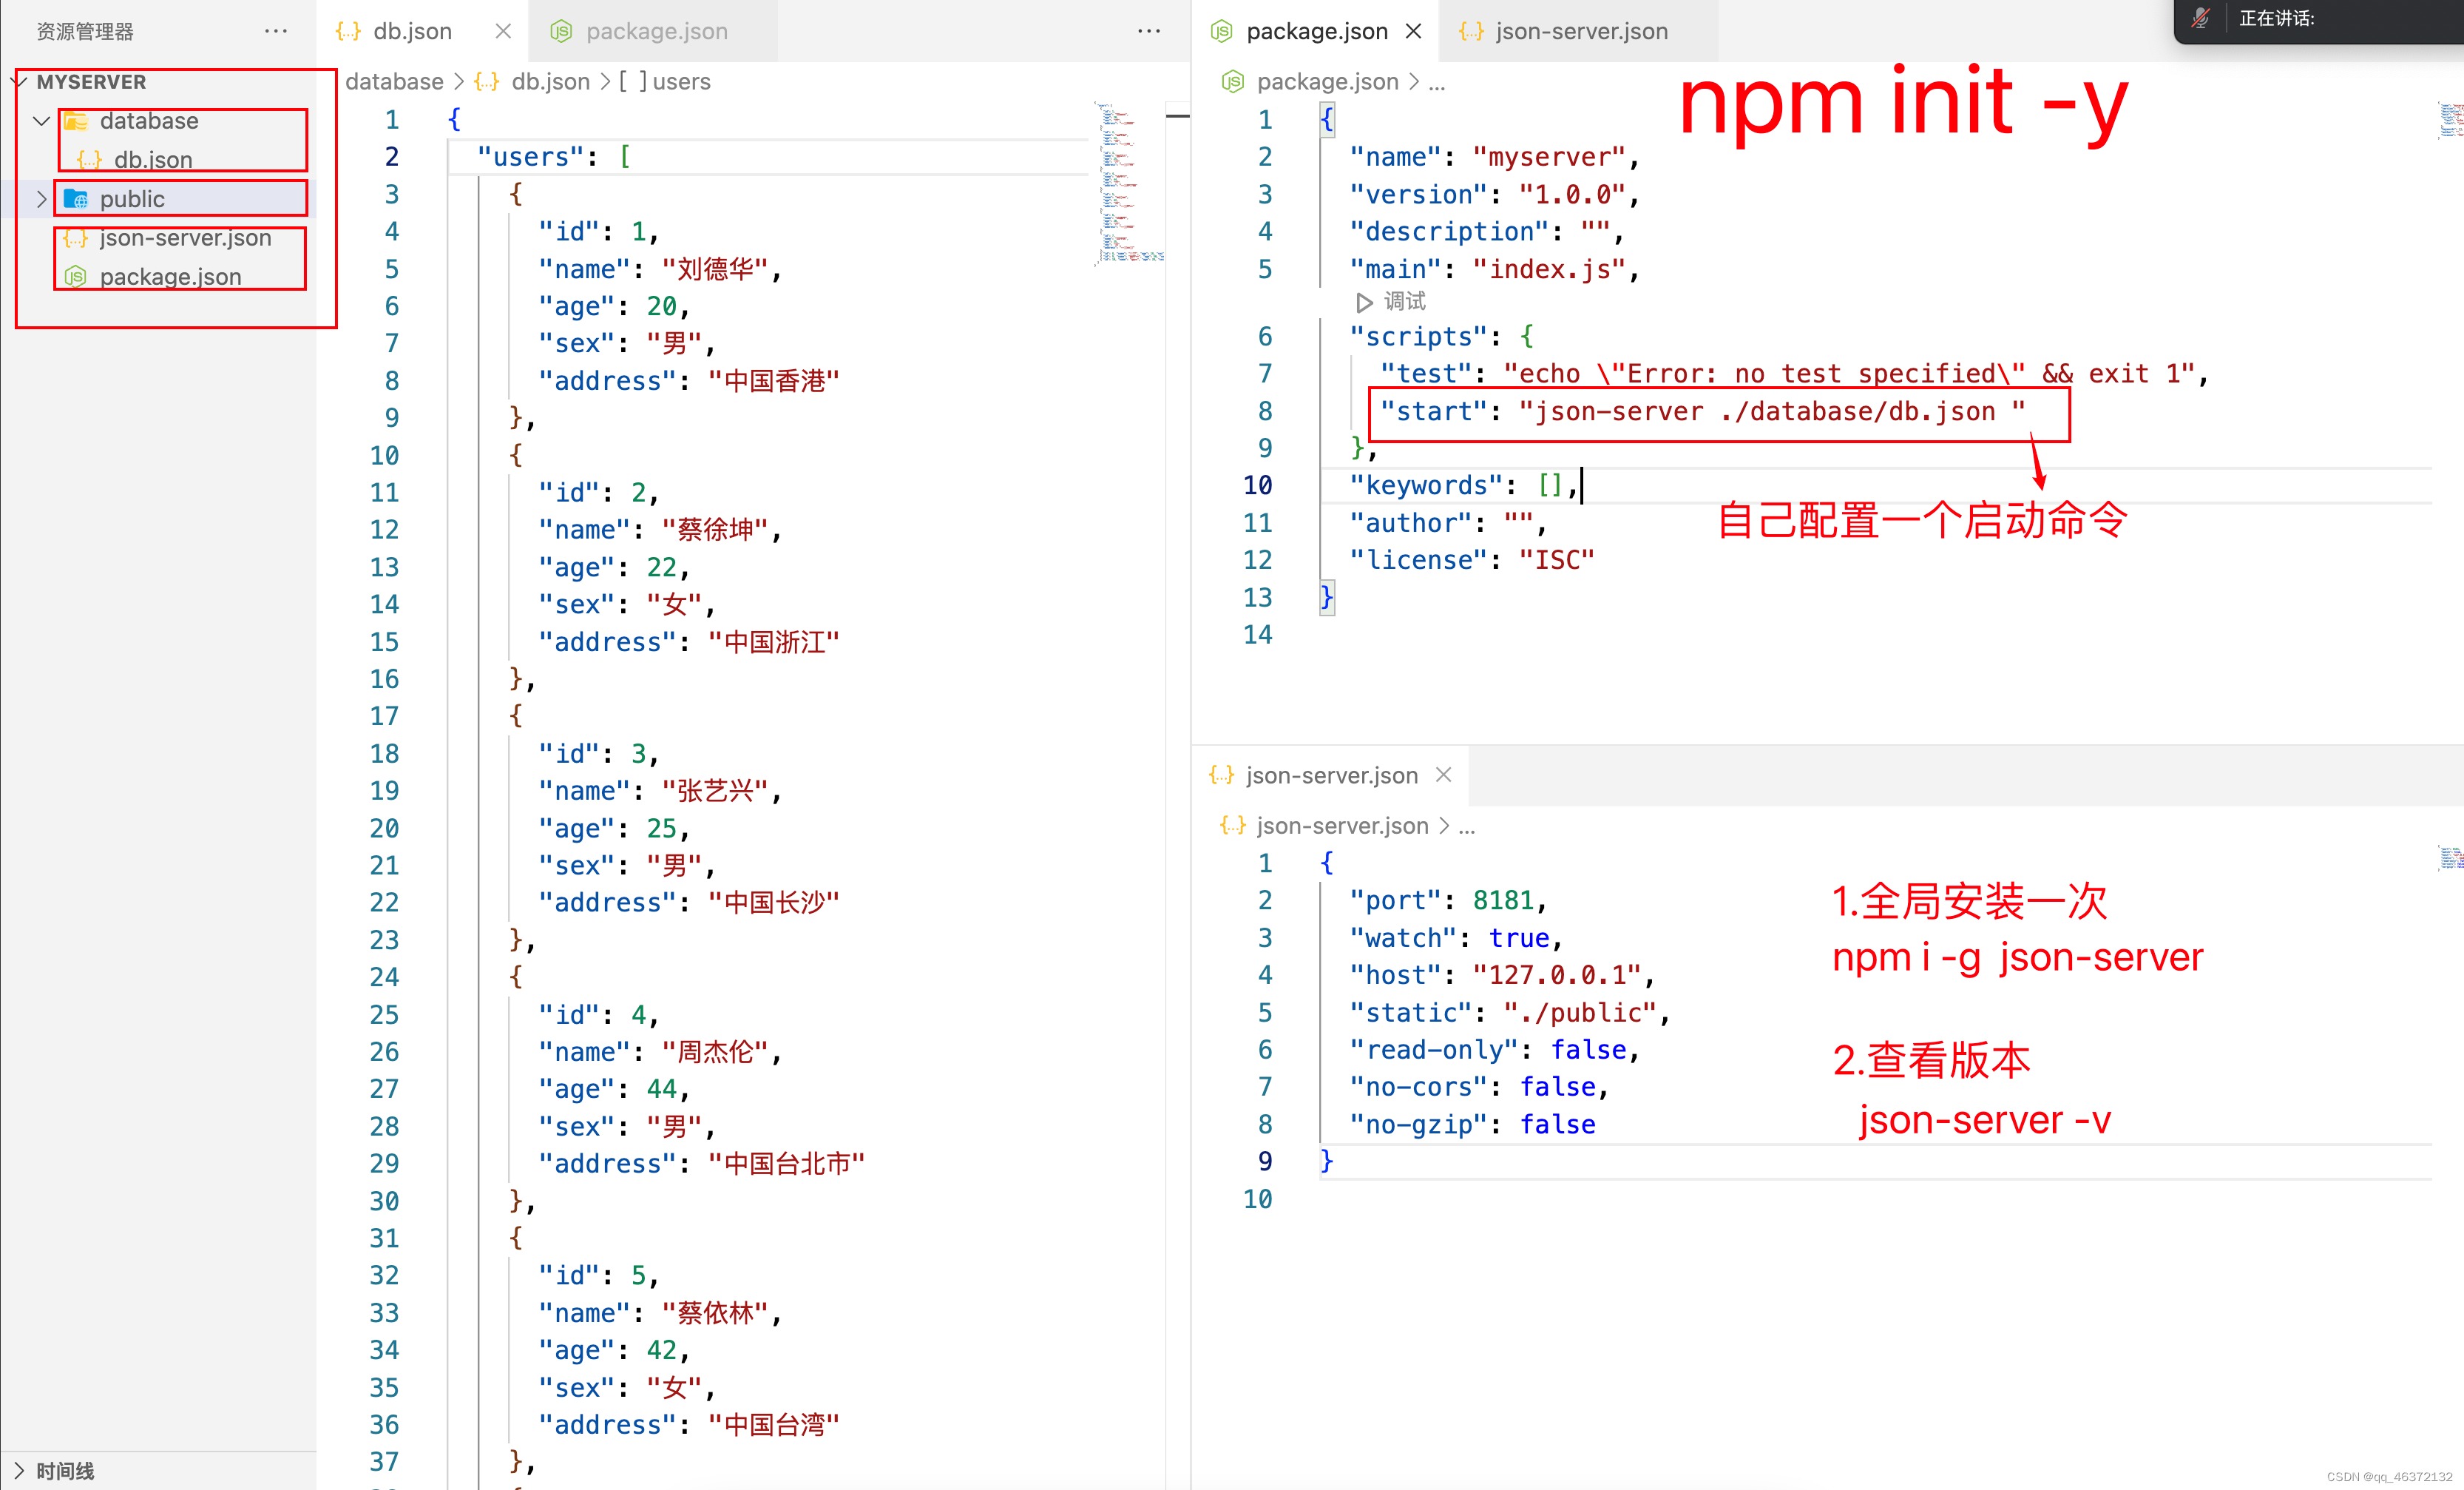Click the db.json editor minimap
Viewport: 2464px width, 1490px height.
[1130, 183]
